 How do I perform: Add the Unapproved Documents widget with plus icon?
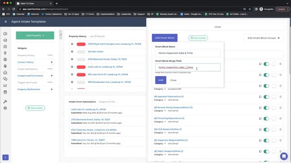point(51,76)
